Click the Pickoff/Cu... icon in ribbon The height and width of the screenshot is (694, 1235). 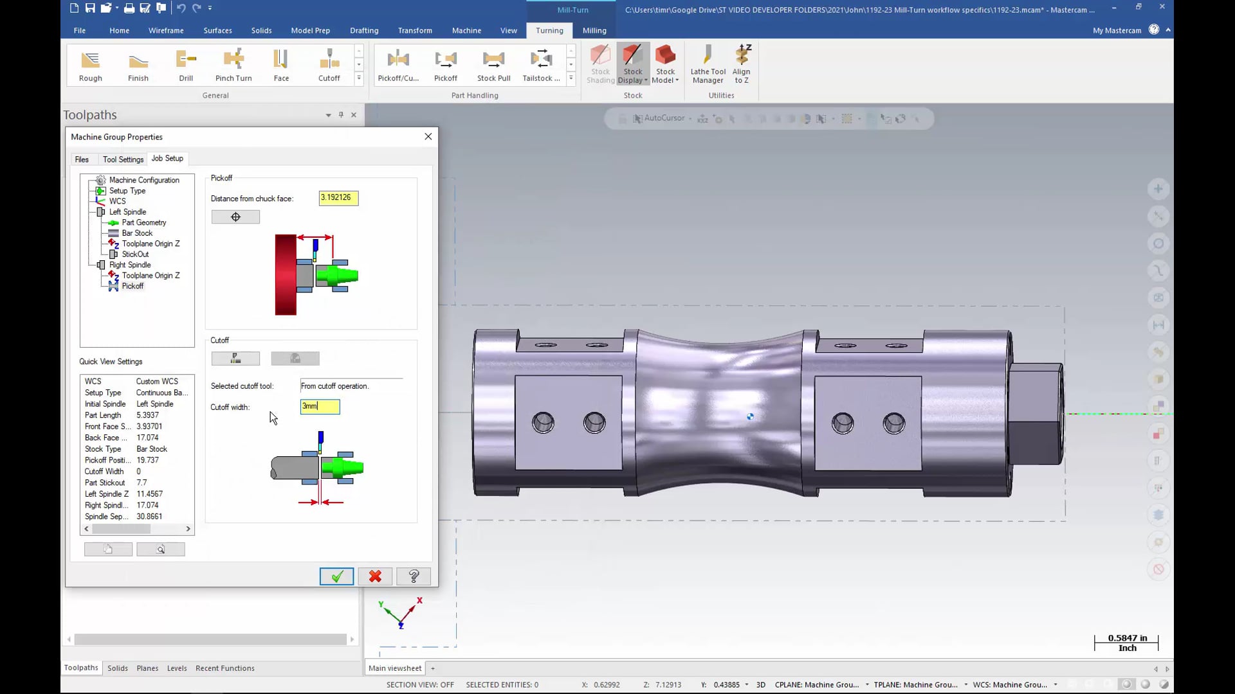tap(398, 64)
